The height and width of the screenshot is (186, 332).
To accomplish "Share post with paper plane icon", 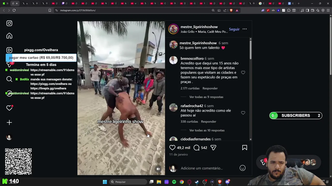I will coord(213,148).
